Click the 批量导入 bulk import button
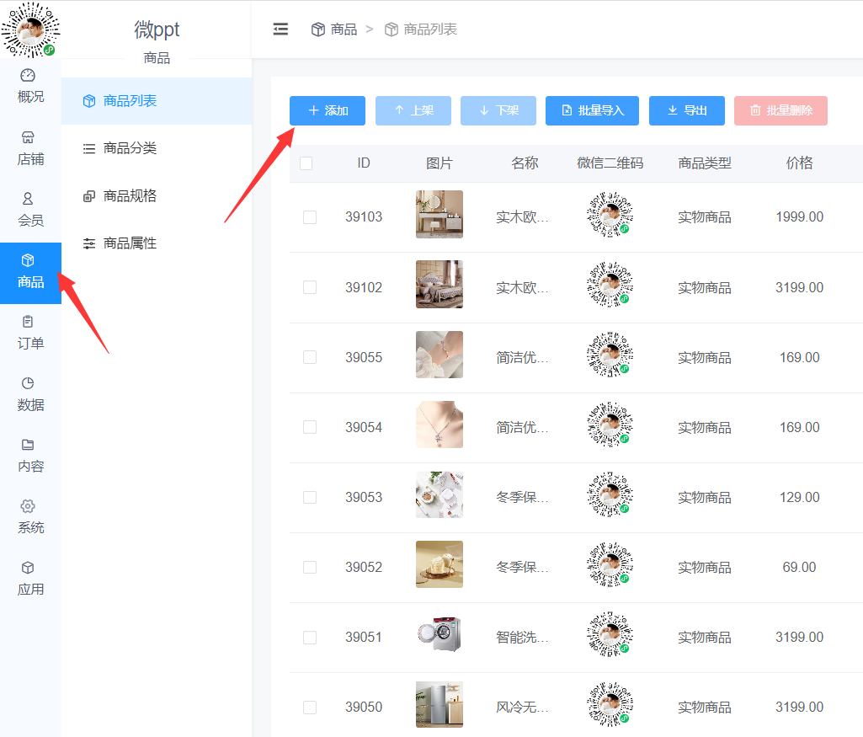This screenshot has width=863, height=737. tap(592, 110)
